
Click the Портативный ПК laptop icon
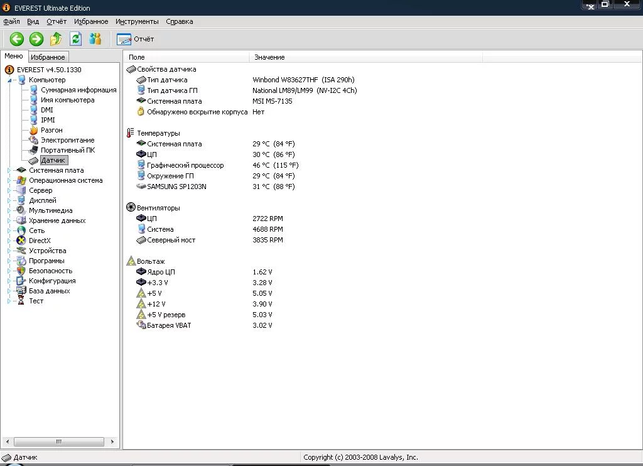[x=34, y=150]
